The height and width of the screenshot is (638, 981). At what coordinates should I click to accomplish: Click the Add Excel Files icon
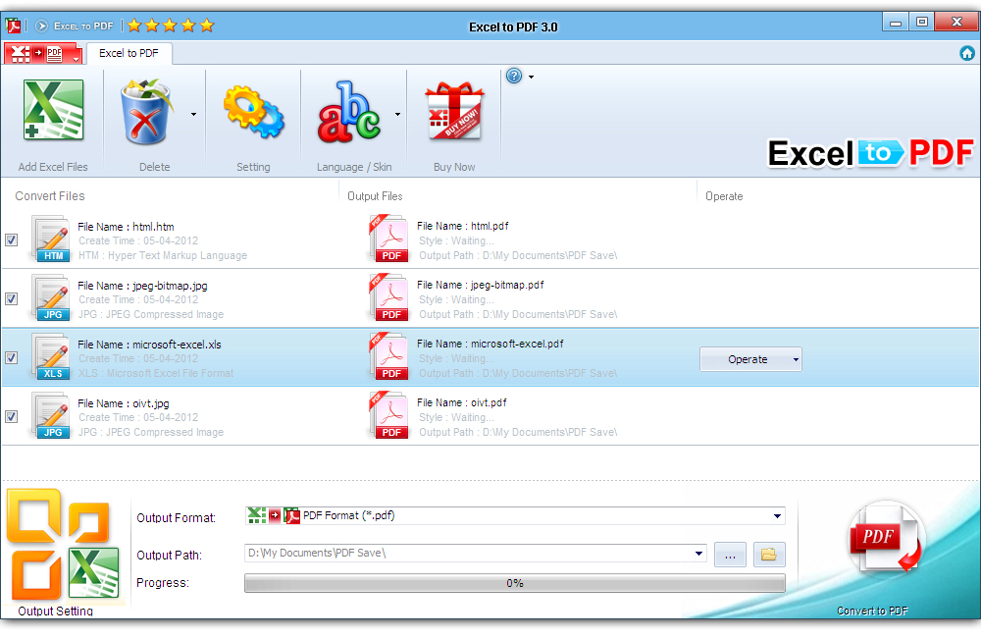coord(53,110)
